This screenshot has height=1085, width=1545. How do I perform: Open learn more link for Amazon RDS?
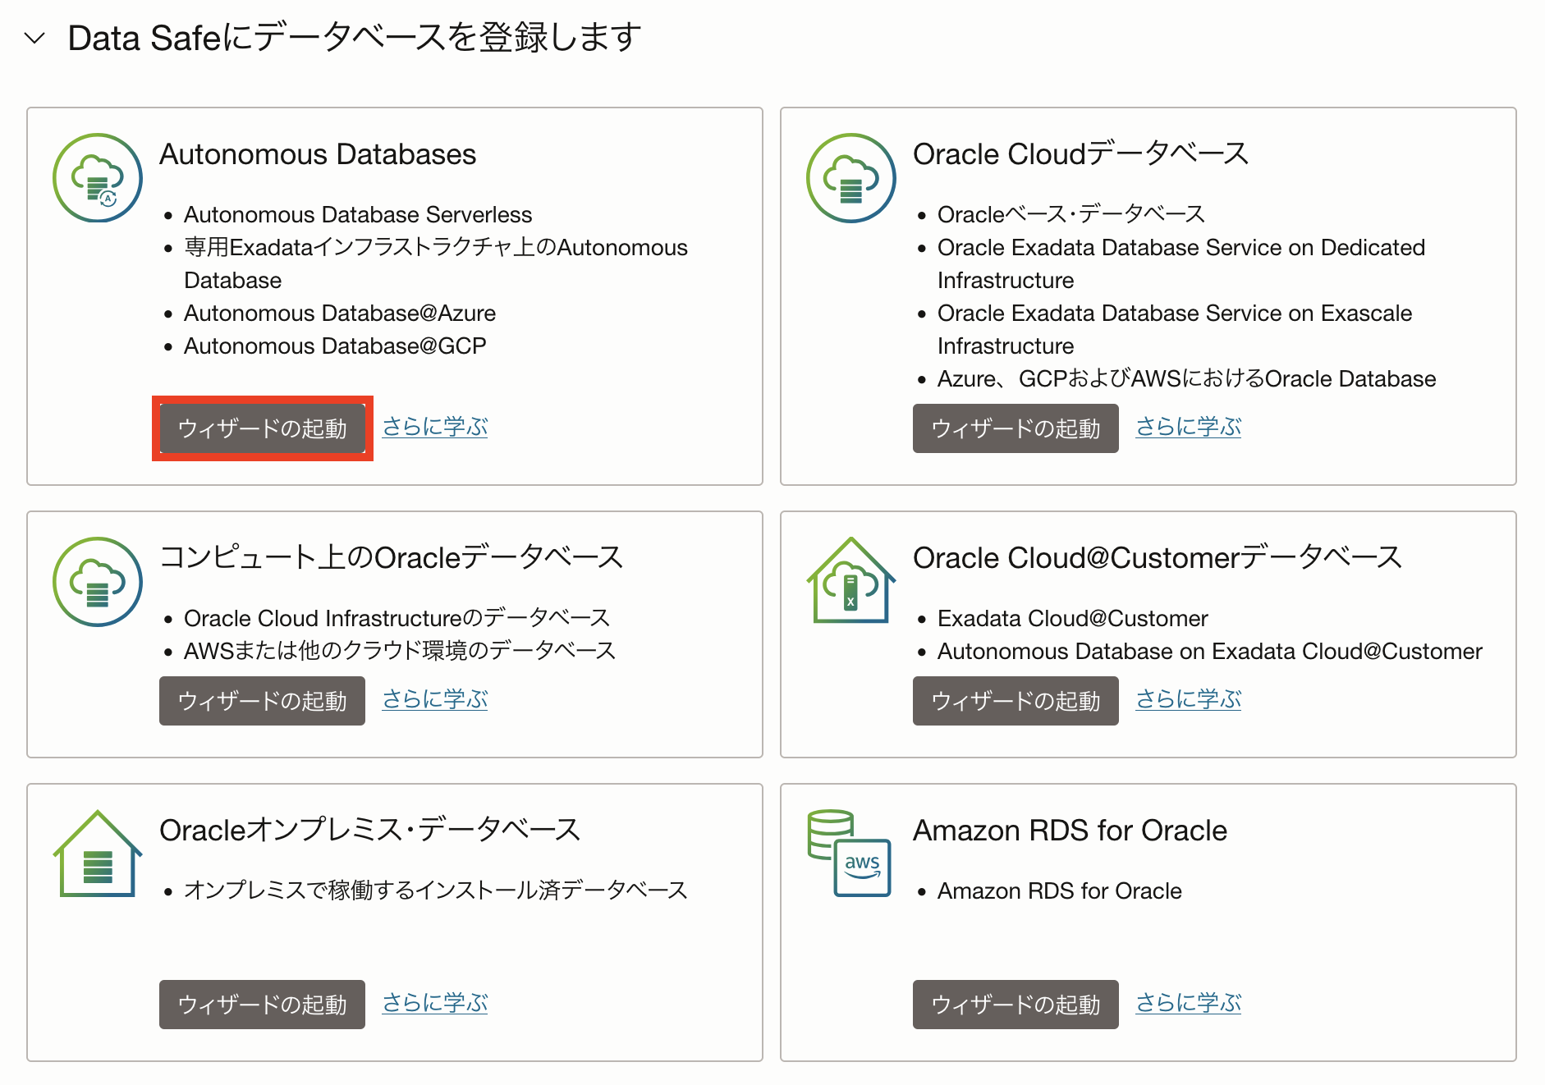click(1188, 1003)
